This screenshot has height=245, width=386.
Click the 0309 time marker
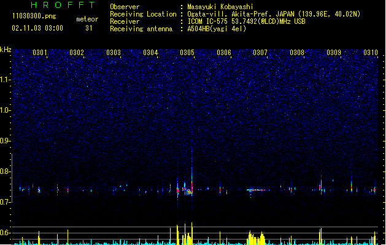tap(334, 53)
